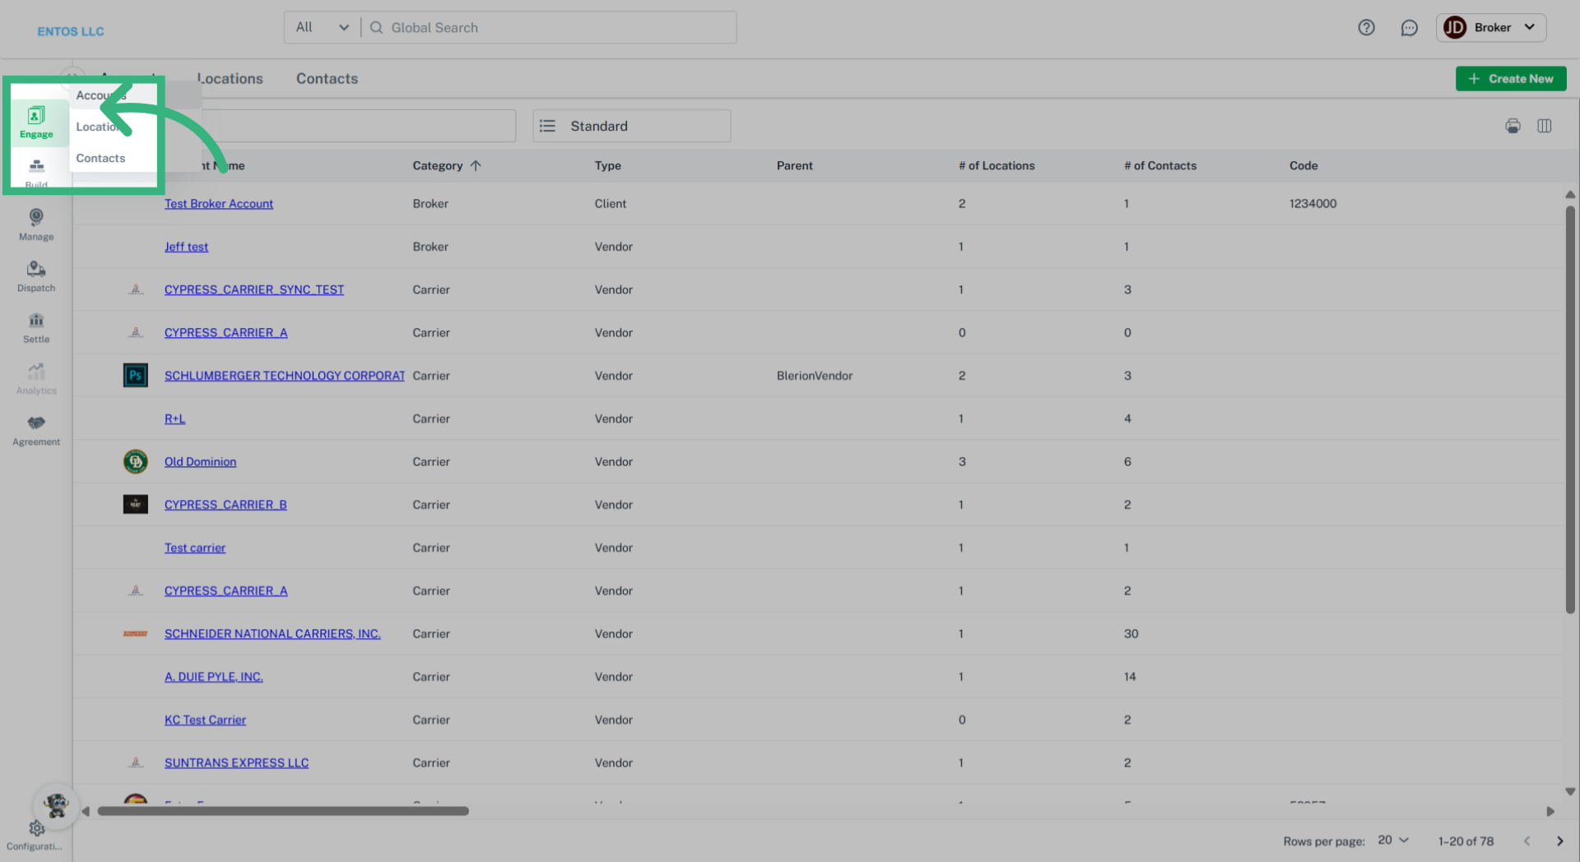Switch to the Contacts tab

[327, 79]
